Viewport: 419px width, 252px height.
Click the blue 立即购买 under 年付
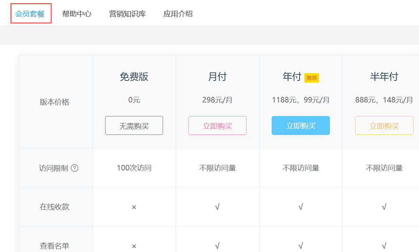(301, 125)
